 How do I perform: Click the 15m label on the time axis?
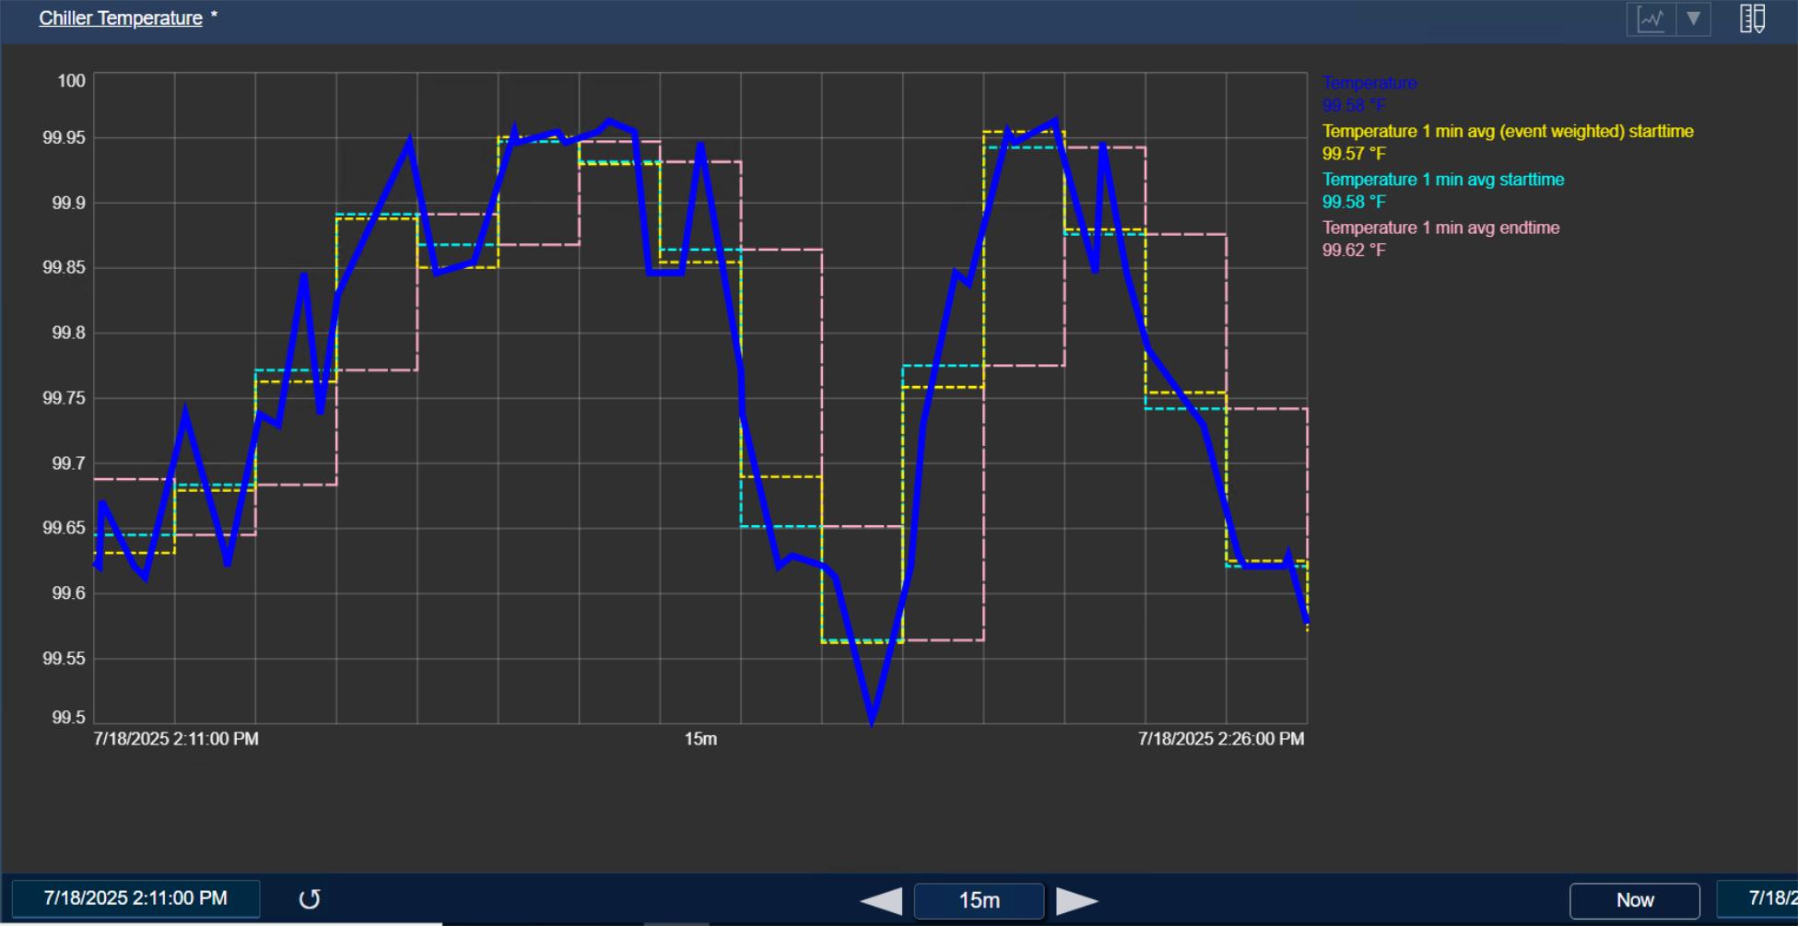[x=700, y=739]
